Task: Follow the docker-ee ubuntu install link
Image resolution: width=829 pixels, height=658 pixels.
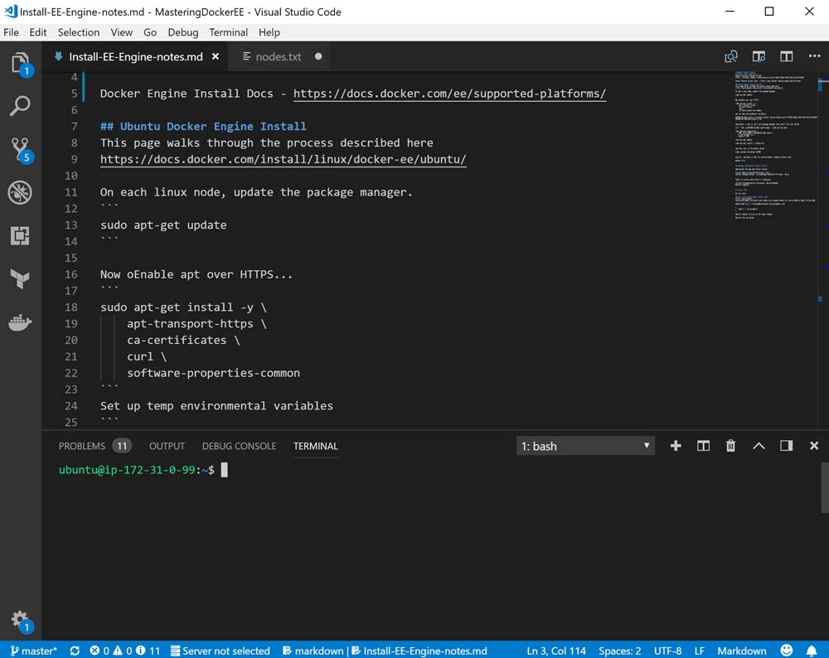Action: pos(284,159)
